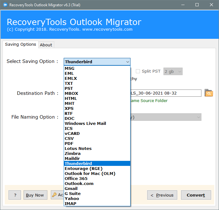The width and height of the screenshot is (219, 210).
Task: Pick HTML in the format list
Action: (97, 99)
